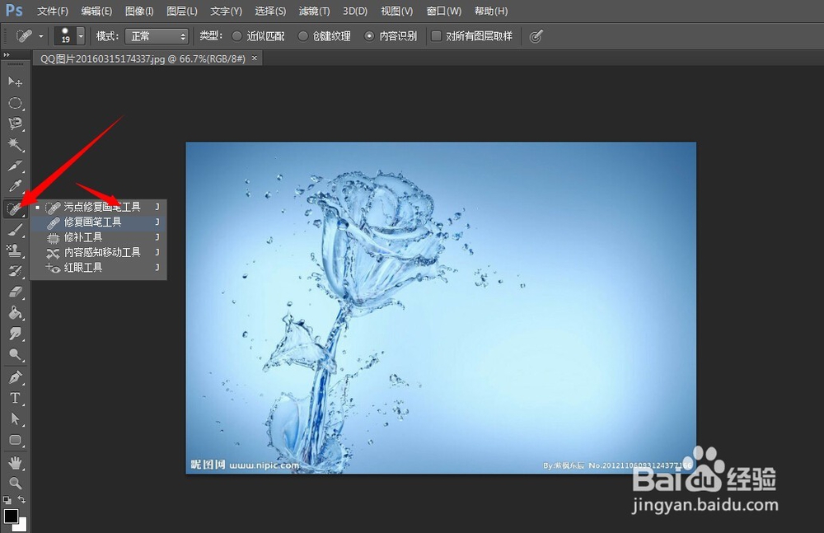Screen dimensions: 824x533
Task: Select the Move tool
Action: pyautogui.click(x=15, y=82)
